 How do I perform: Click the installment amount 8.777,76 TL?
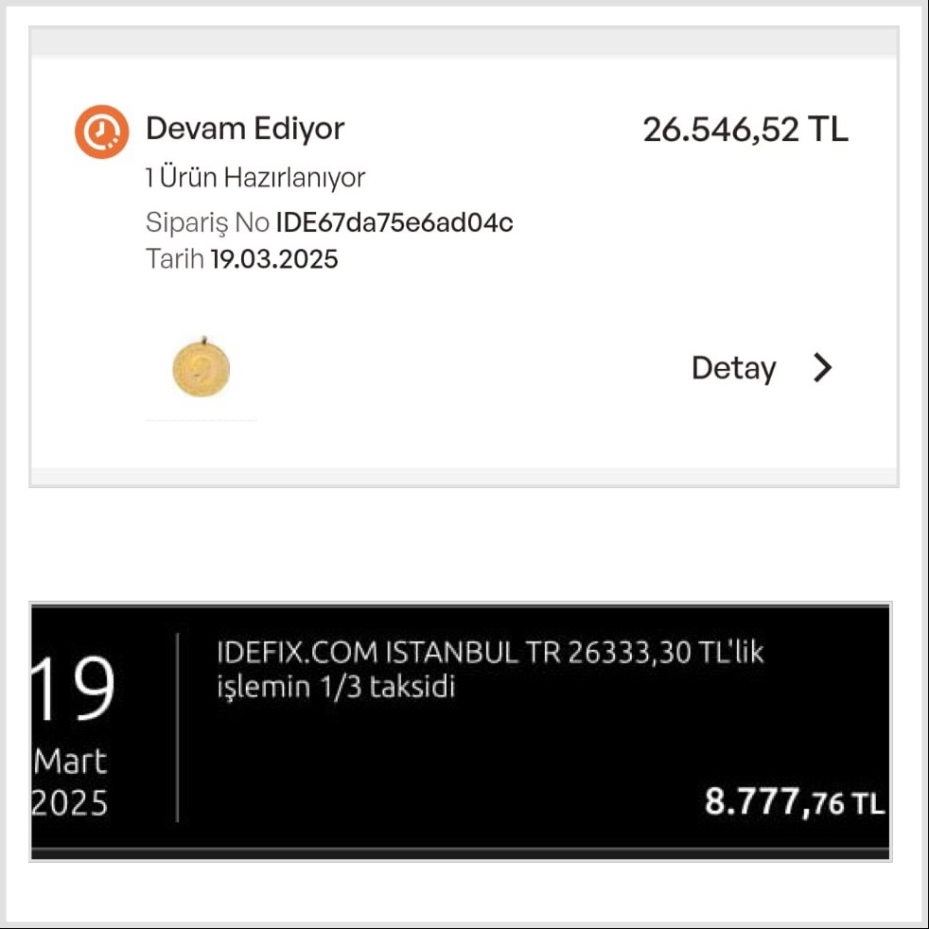coord(794,802)
